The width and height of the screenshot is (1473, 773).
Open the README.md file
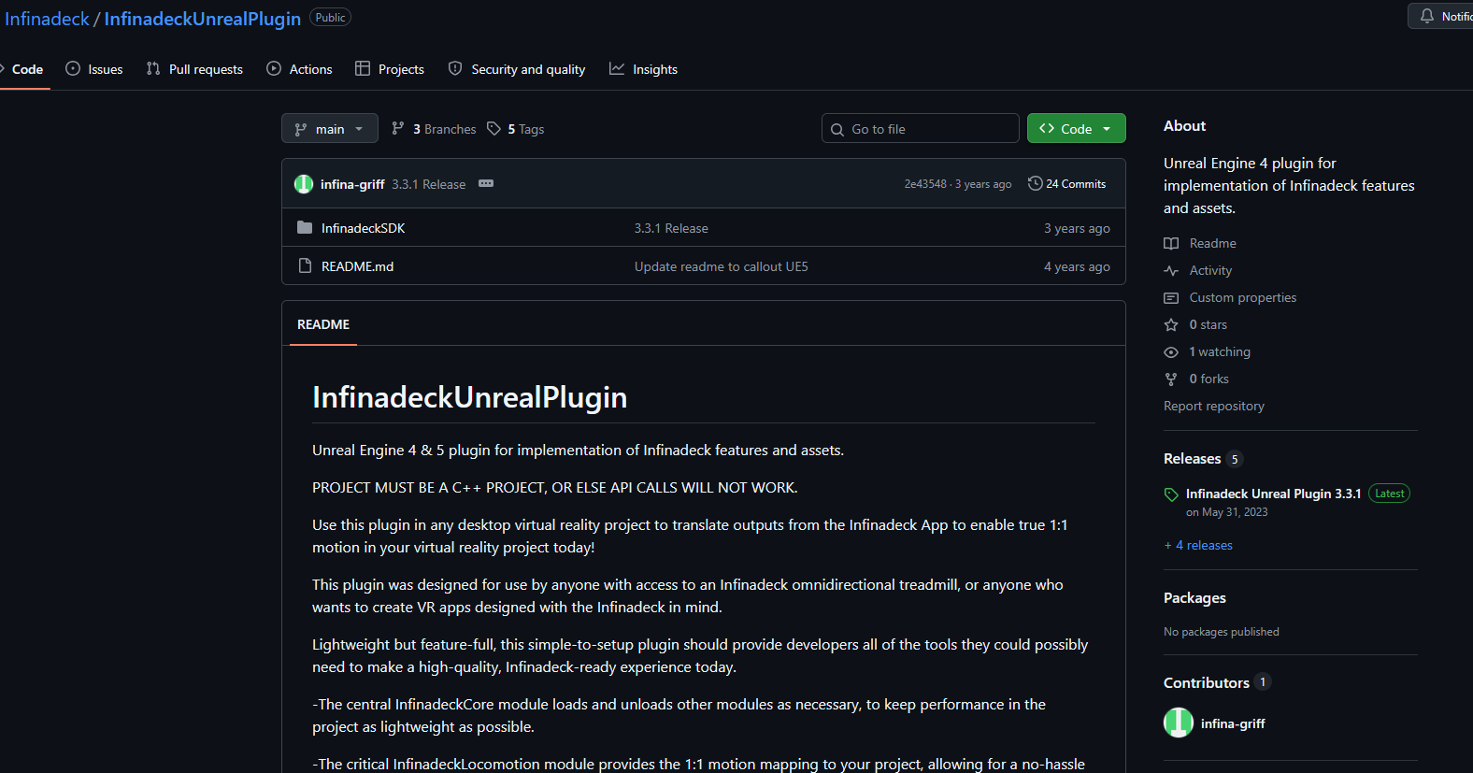(357, 266)
